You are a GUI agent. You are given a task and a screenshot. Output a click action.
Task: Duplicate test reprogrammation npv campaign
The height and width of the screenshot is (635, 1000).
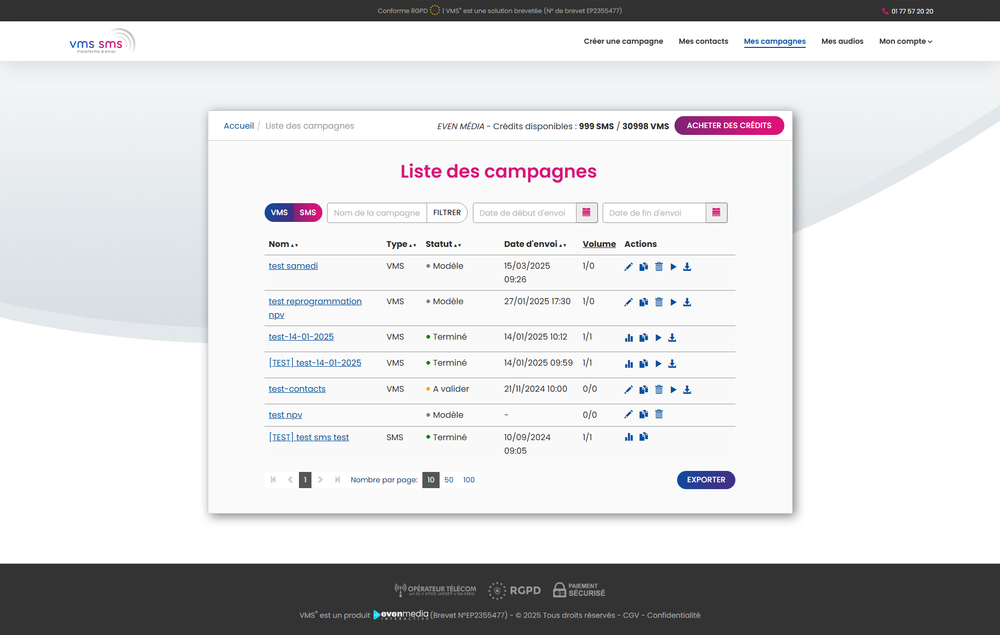[644, 302]
